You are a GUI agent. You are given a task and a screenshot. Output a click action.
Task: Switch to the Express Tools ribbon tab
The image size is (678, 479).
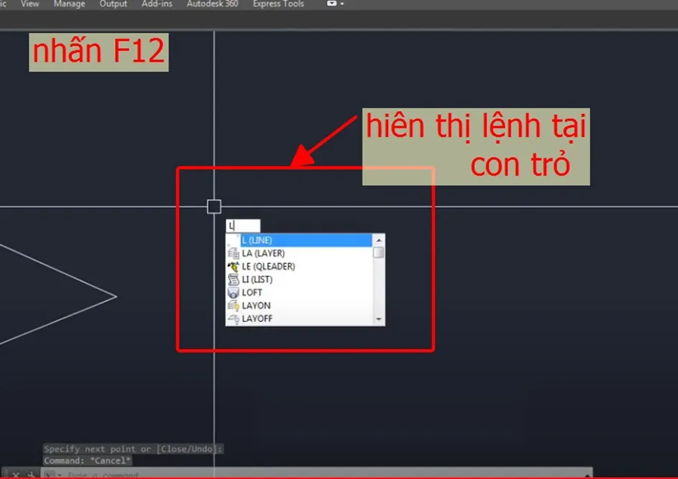(x=278, y=4)
